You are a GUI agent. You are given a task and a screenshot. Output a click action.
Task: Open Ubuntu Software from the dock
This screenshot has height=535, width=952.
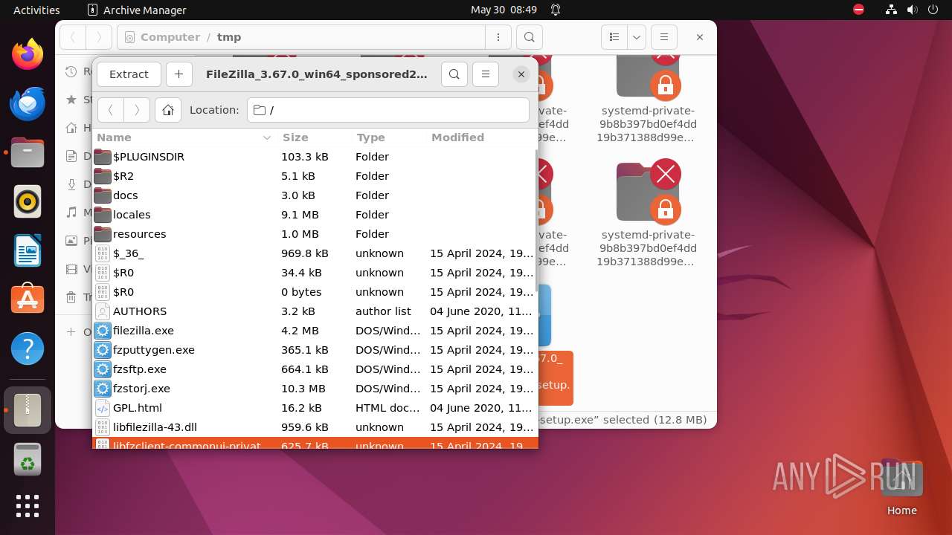pyautogui.click(x=28, y=299)
